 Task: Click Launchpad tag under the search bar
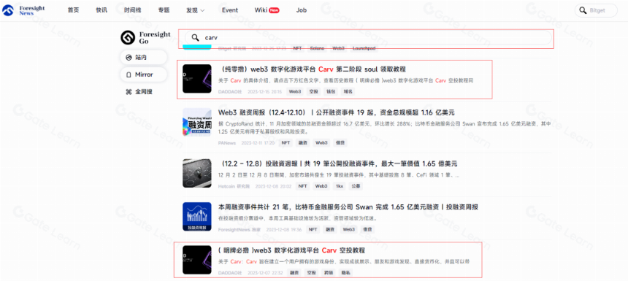point(364,48)
